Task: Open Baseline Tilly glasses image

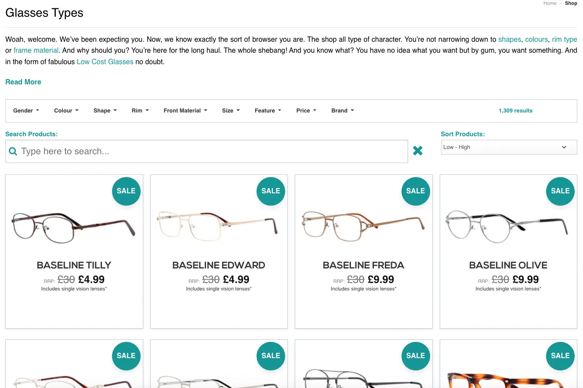Action: [x=74, y=227]
